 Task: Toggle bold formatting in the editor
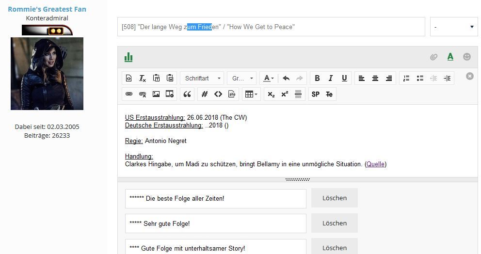click(317, 78)
